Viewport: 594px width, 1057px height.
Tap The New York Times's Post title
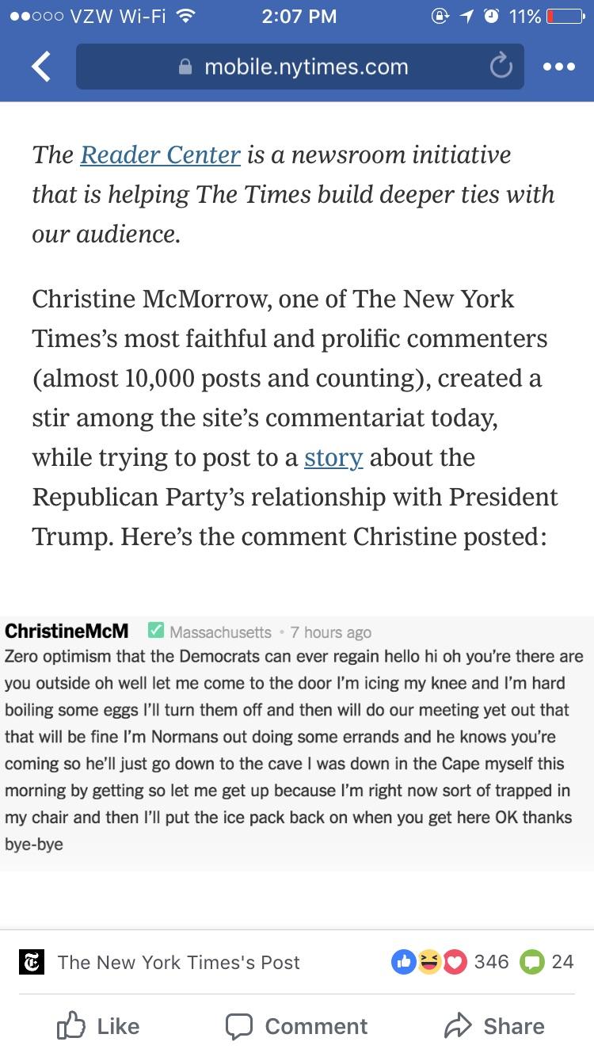(178, 962)
